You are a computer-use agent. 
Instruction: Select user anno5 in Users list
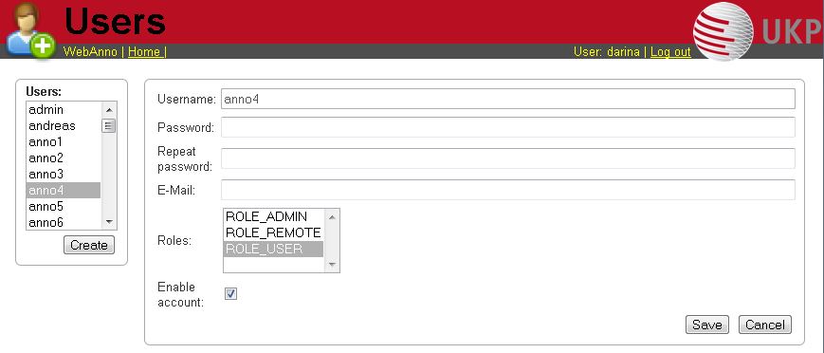point(64,206)
